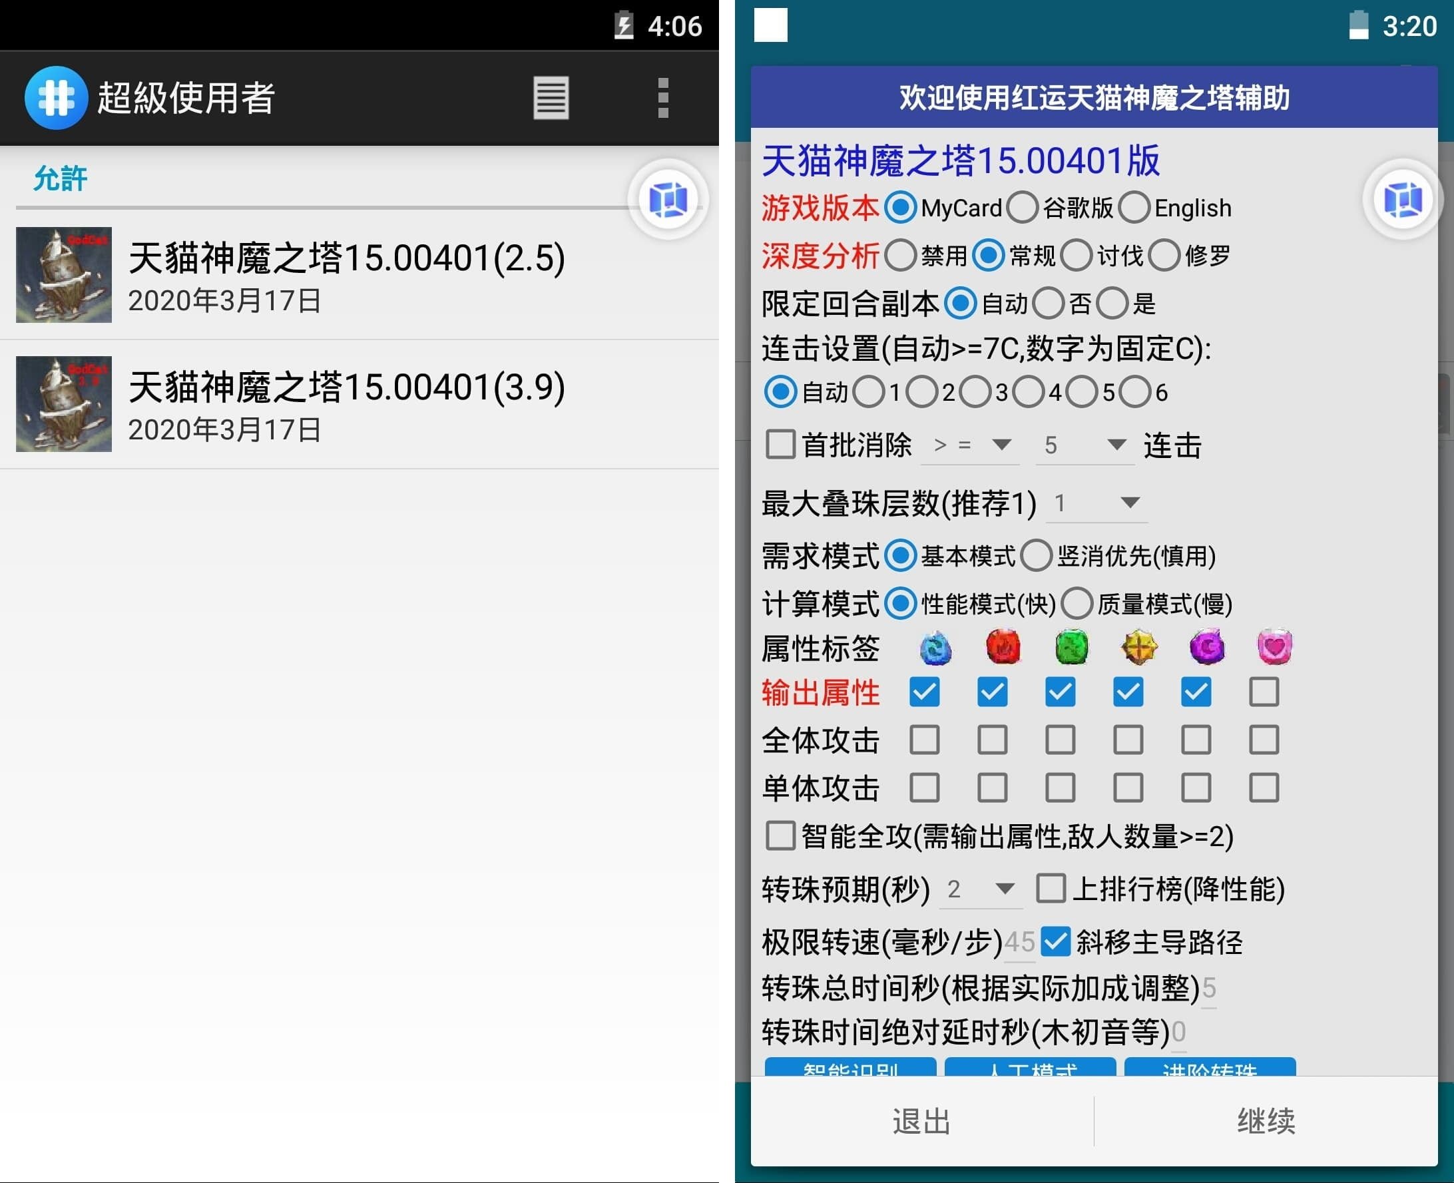Check 单体攻击 for fire attribute
Screen dimensions: 1454x1183
pos(992,788)
